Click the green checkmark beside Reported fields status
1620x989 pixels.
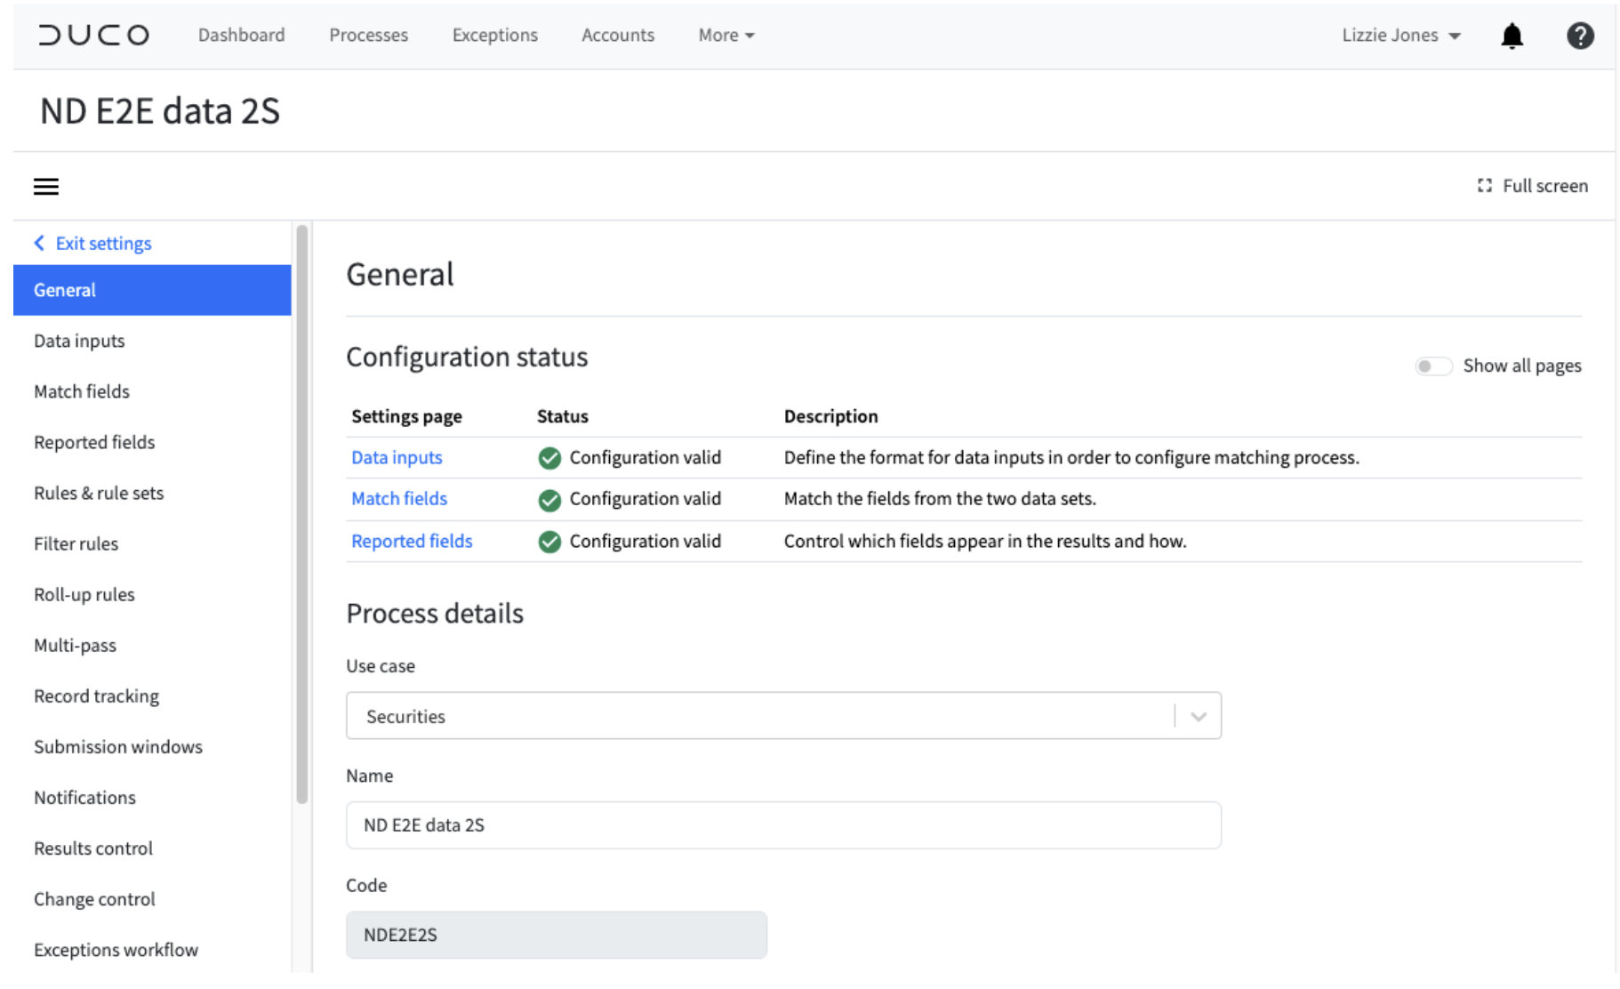click(x=549, y=541)
